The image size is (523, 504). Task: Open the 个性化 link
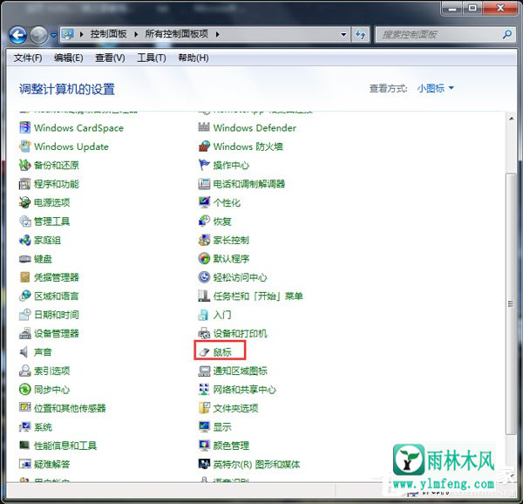point(227,203)
